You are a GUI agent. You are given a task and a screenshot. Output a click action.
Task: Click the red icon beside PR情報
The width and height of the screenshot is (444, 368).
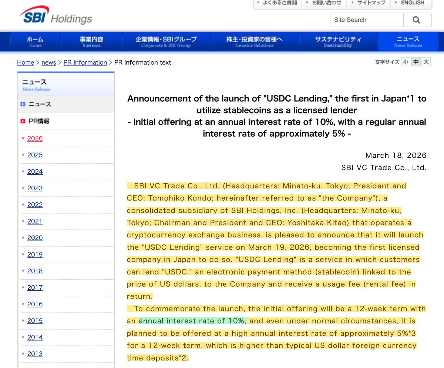[x=23, y=121]
